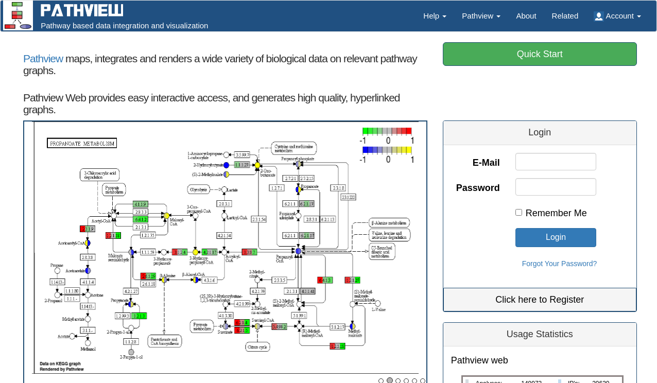Focus the Password input field
Screen dimensions: 657x383
coord(556,187)
